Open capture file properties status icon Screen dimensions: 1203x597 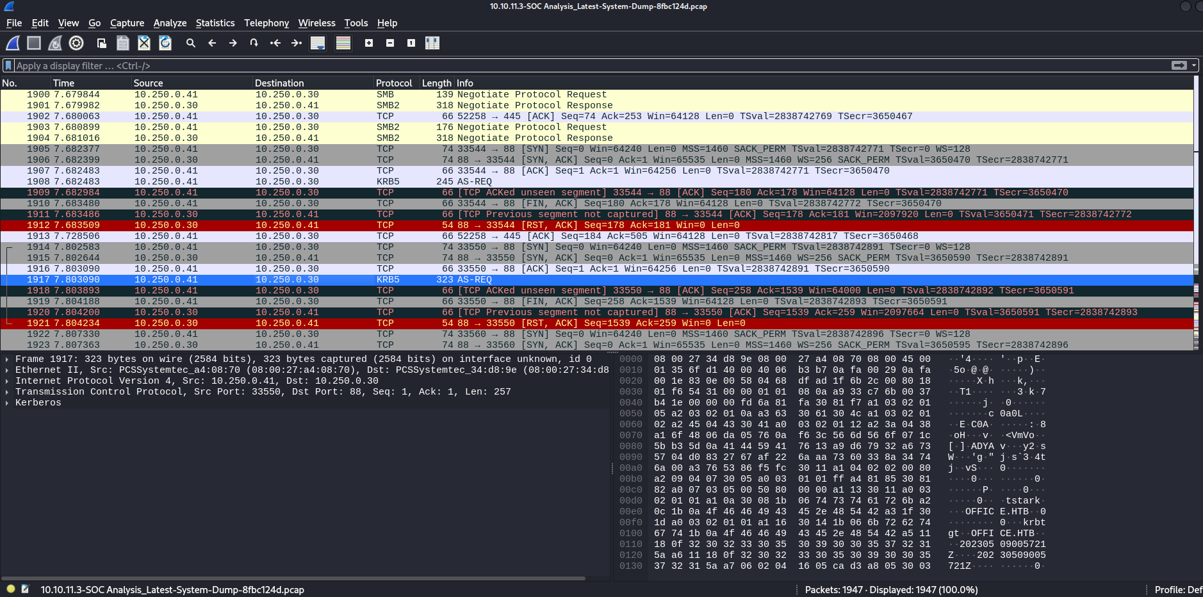[x=26, y=589]
